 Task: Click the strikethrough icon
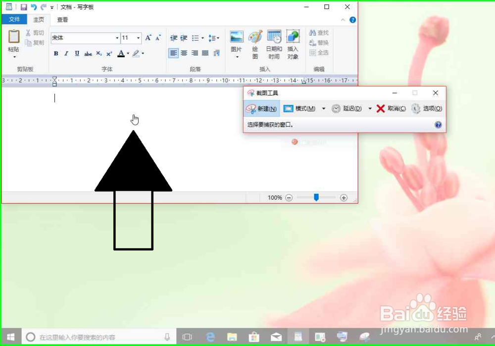(x=88, y=54)
